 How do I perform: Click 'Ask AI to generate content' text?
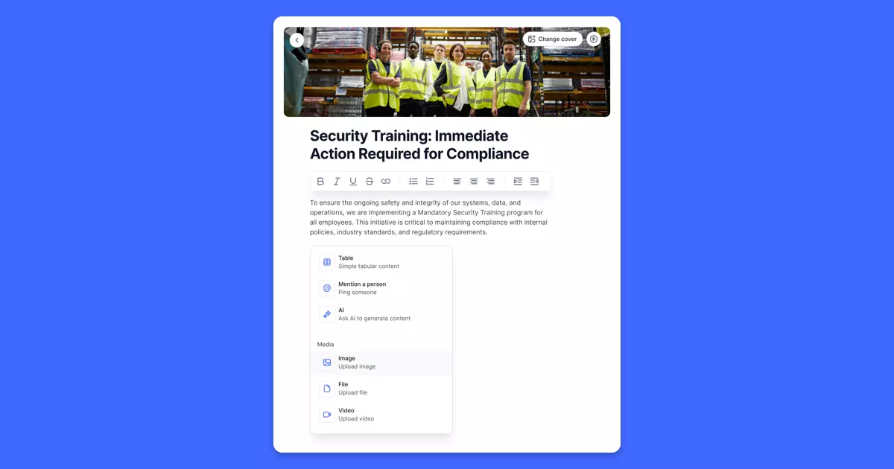[x=374, y=319]
